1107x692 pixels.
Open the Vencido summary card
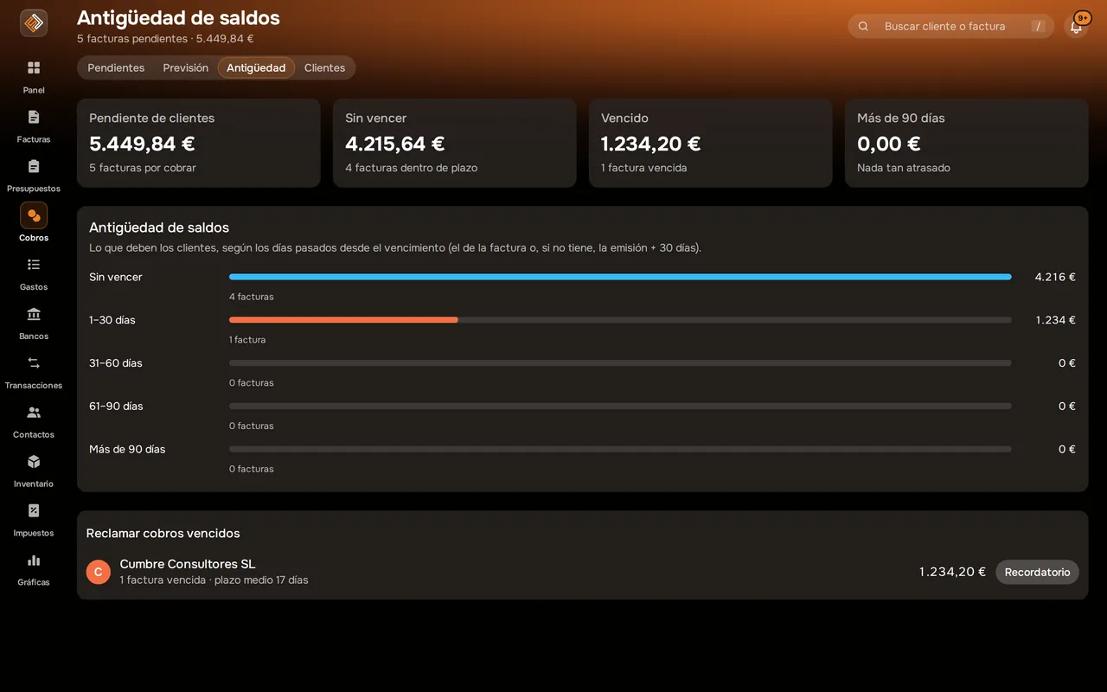coord(711,143)
